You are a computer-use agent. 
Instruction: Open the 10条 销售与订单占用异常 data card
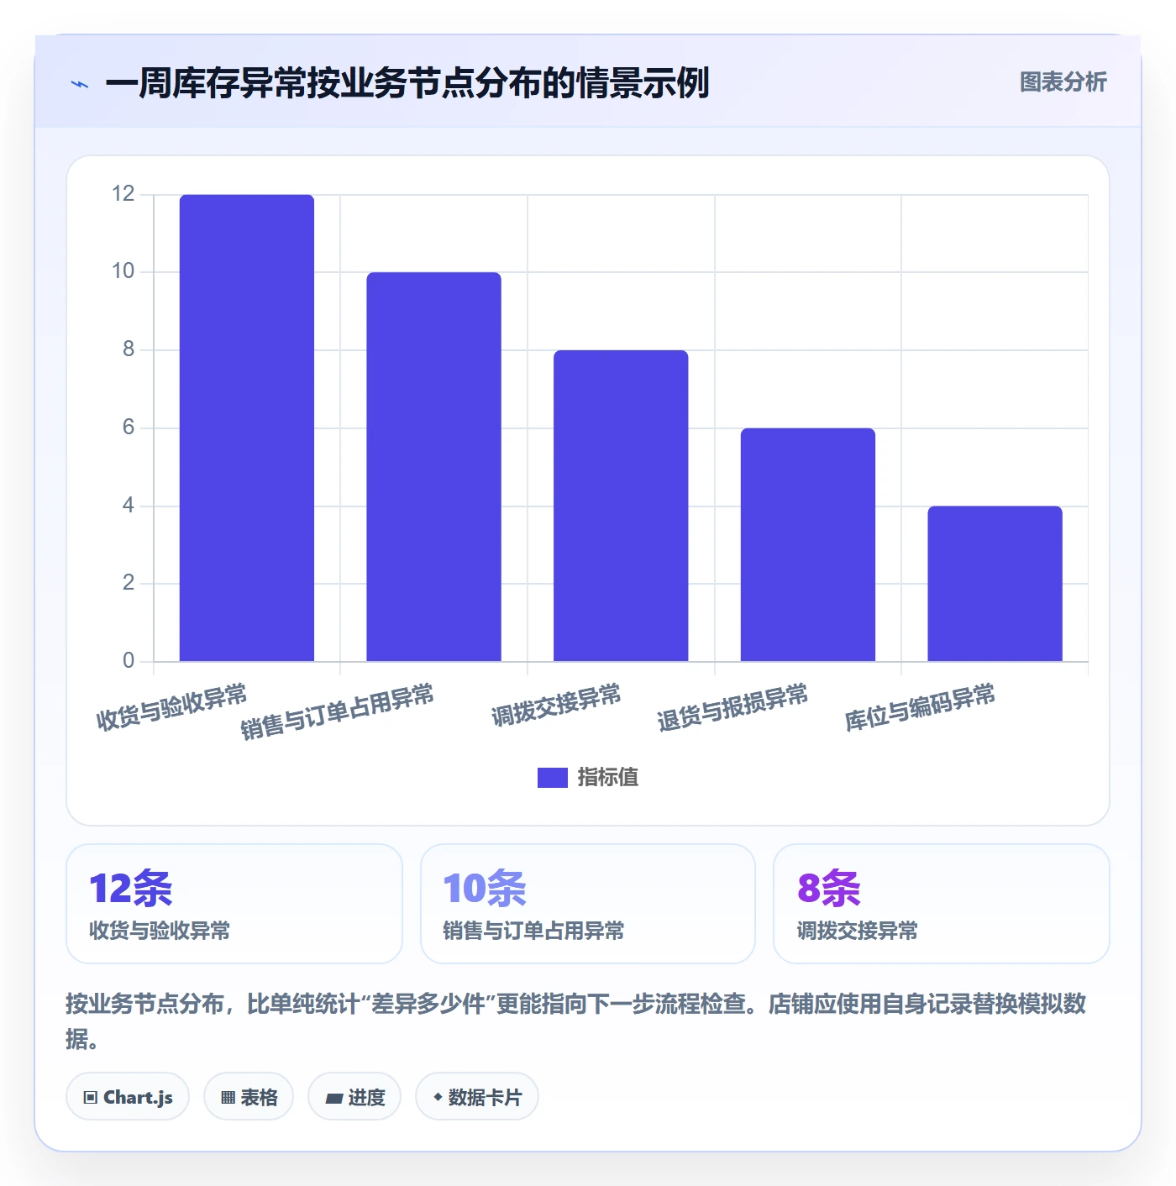tap(588, 904)
